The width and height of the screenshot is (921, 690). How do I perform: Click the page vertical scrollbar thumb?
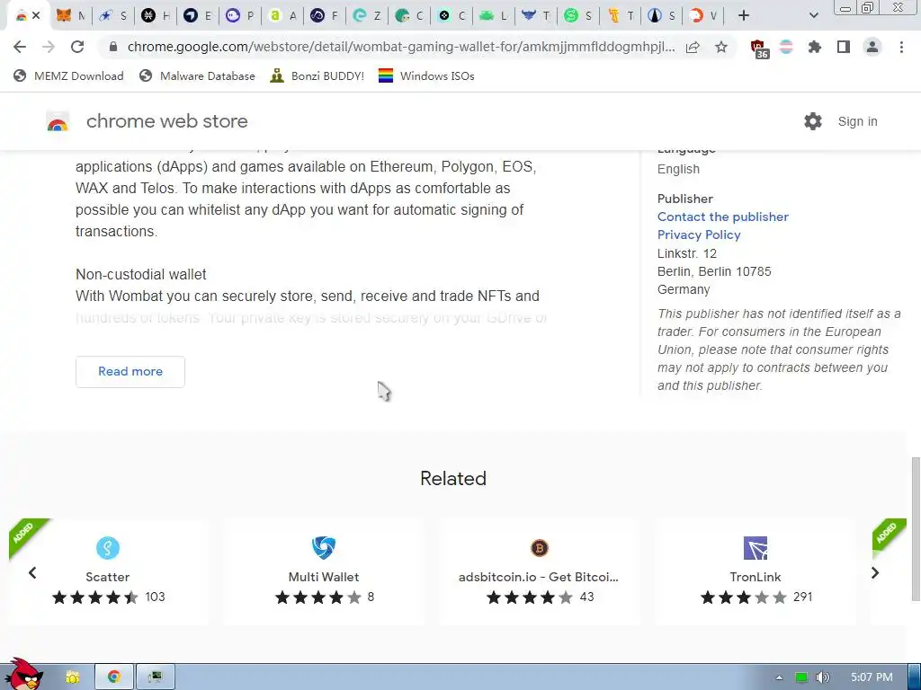click(915, 529)
